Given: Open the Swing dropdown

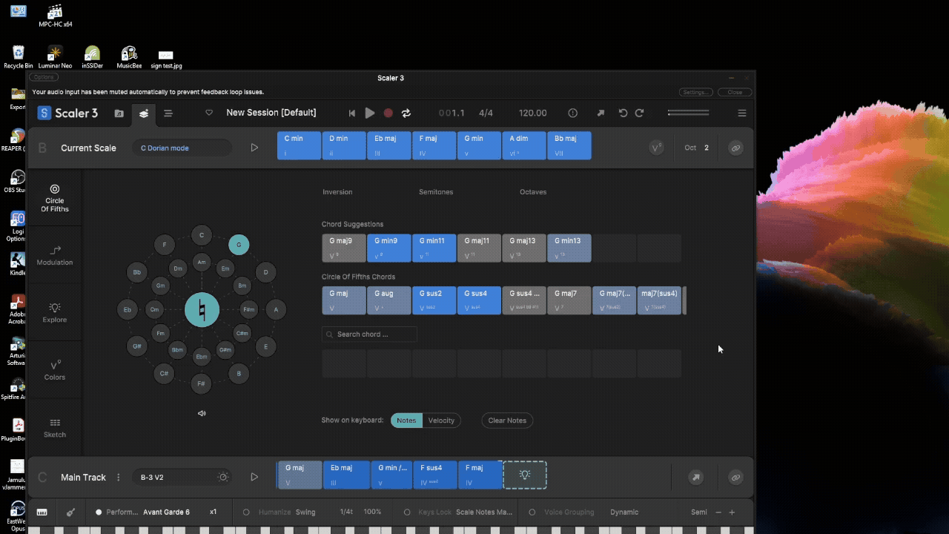Looking at the screenshot, I should tap(305, 512).
